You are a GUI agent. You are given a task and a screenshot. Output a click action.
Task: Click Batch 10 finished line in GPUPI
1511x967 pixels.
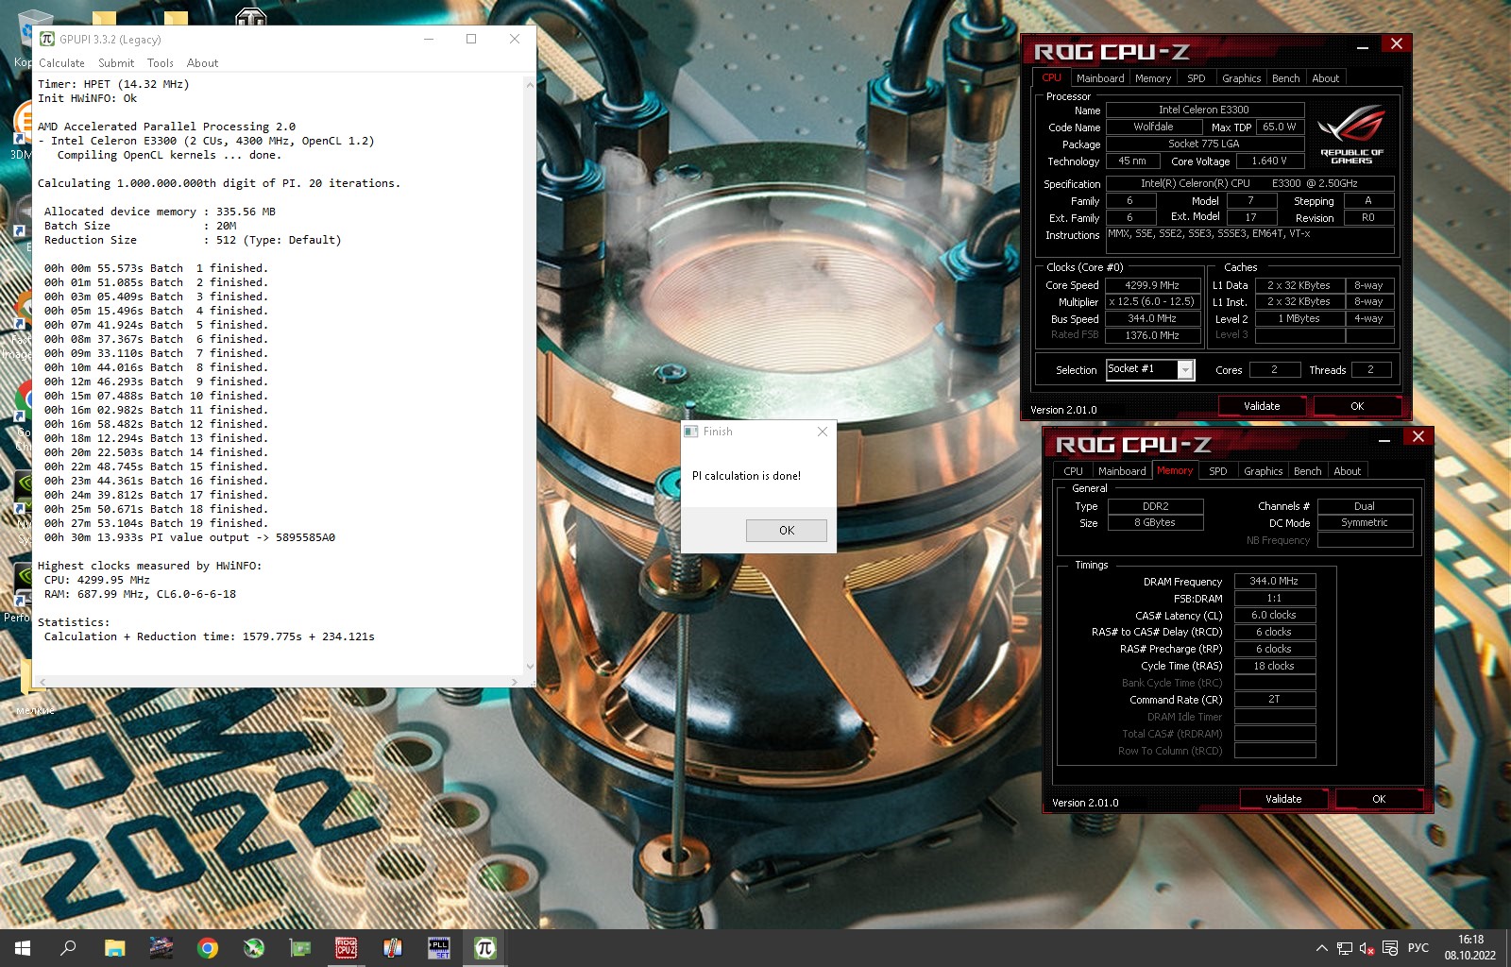click(156, 396)
